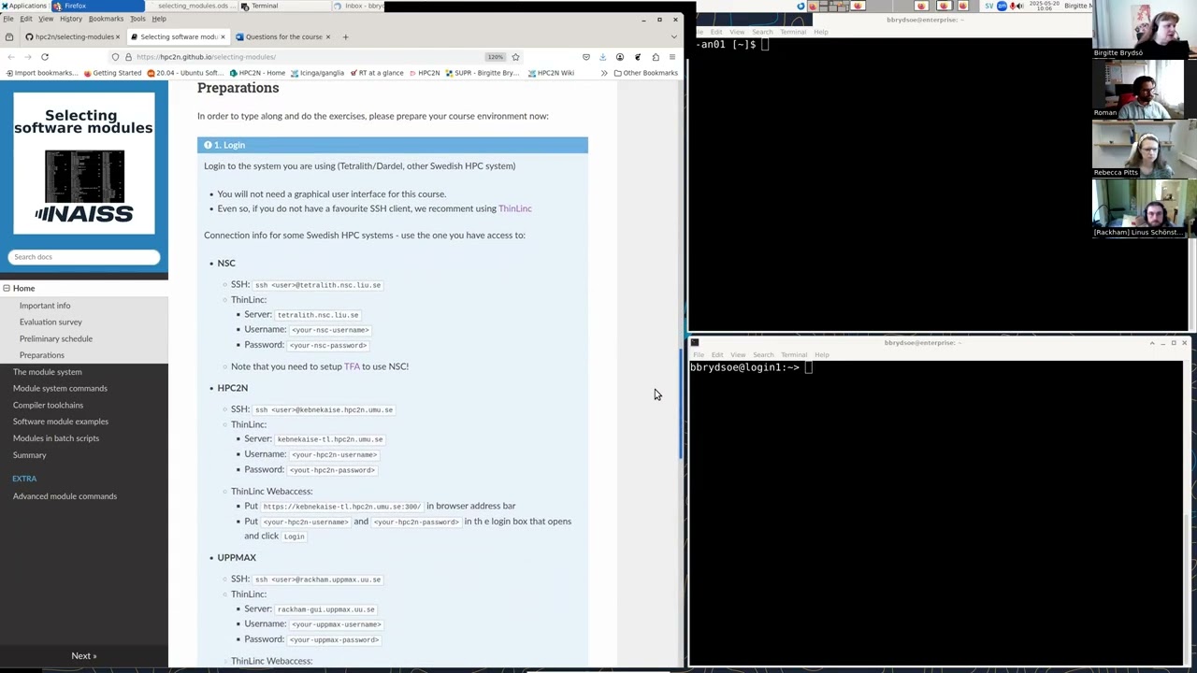
Task: Click the 120% zoom level indicator
Action: 495,57
